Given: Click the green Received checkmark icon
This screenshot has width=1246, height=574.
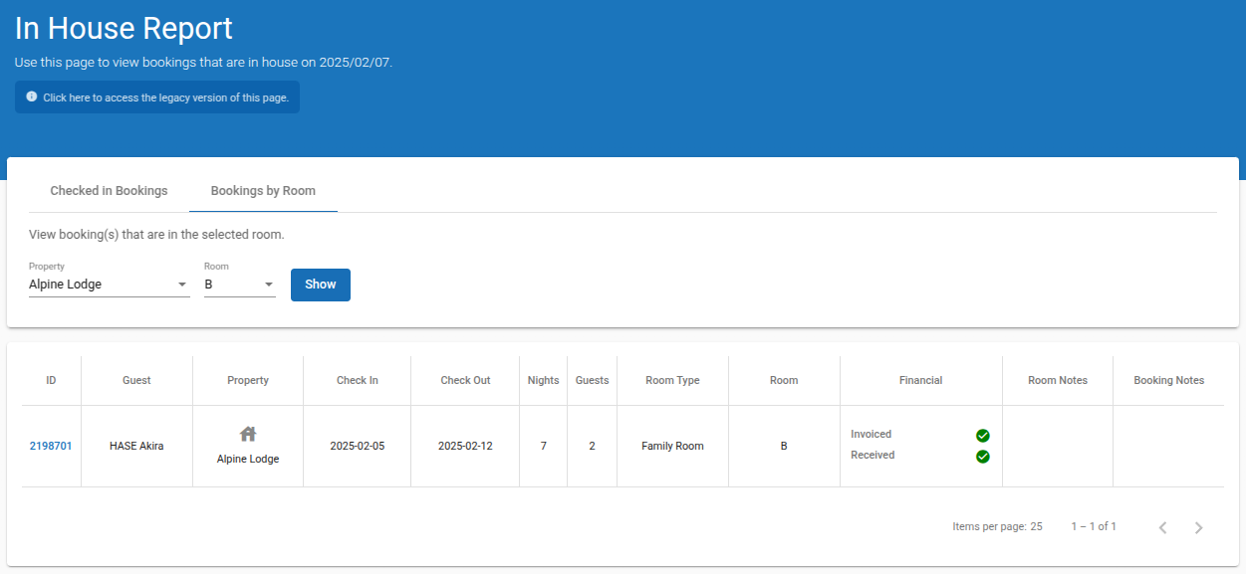Looking at the screenshot, I should coord(982,457).
